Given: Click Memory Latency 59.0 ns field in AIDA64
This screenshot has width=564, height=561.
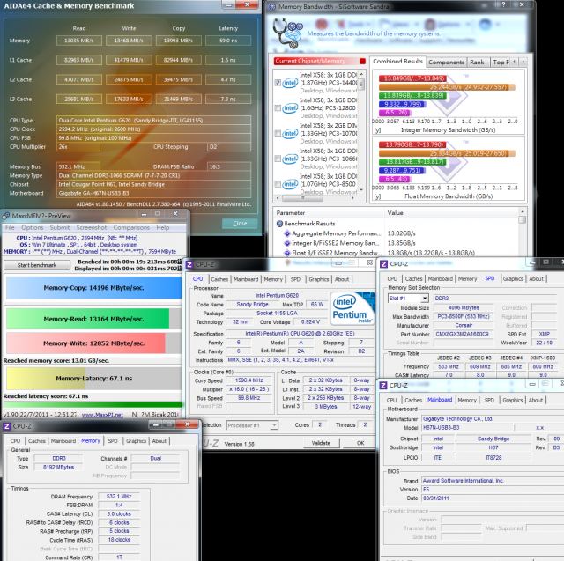Looking at the screenshot, I should [x=228, y=41].
